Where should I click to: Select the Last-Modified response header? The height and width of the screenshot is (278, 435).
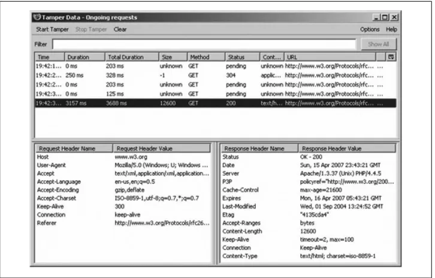(308, 207)
